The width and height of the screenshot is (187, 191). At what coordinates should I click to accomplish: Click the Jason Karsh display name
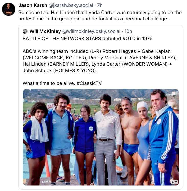point(33,5)
